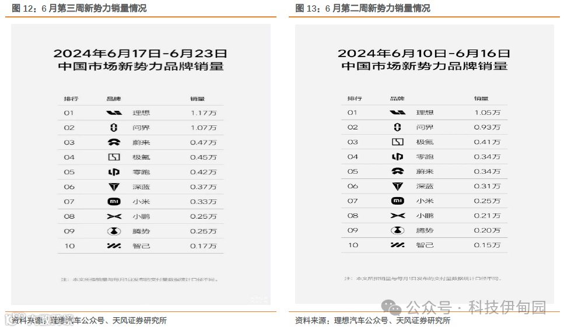Click the heading '2024年6月17日-6月23日'

[x=141, y=54]
